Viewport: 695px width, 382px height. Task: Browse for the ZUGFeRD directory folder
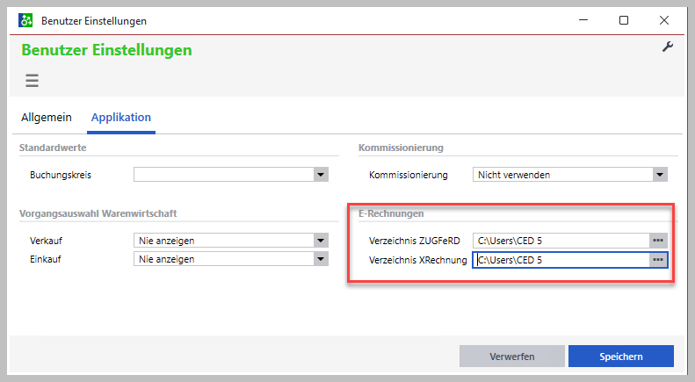(658, 240)
